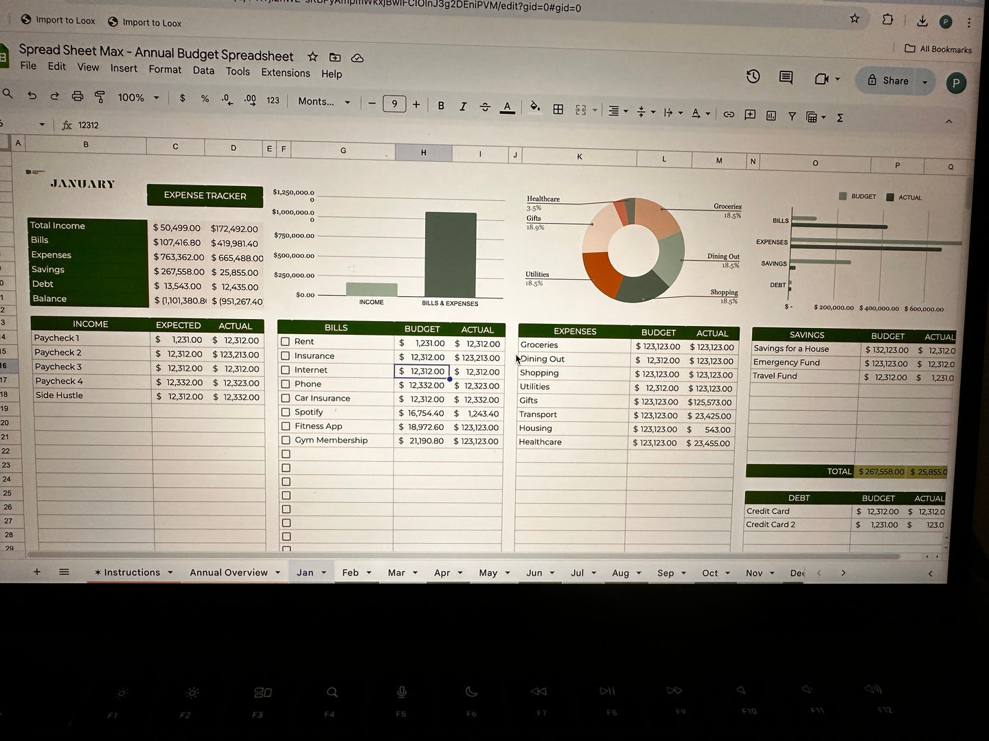Viewport: 989px width, 741px height.
Task: Open the browser extensions puzzle icon
Action: click(888, 19)
